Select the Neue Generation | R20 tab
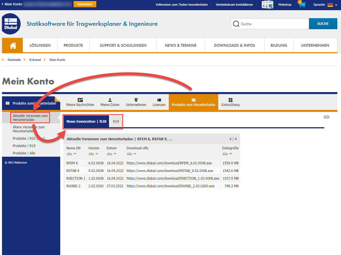Image resolution: width=341 pixels, height=255 pixels. coord(86,122)
